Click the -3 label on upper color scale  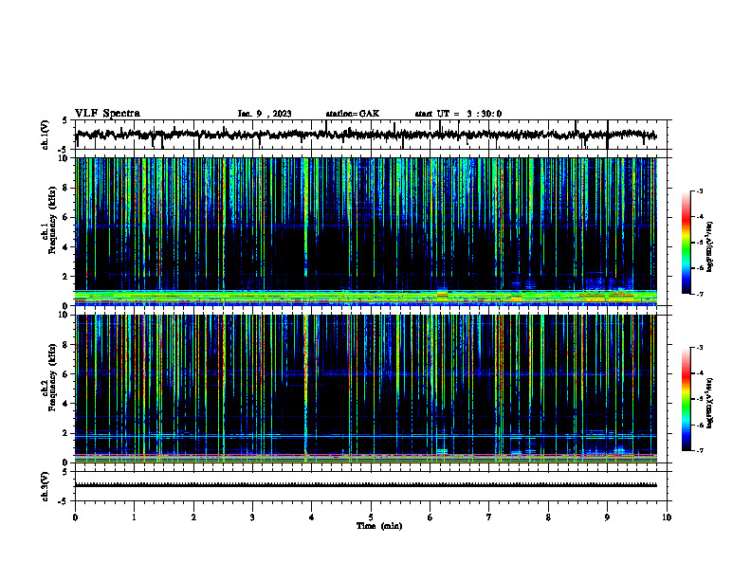click(x=700, y=190)
